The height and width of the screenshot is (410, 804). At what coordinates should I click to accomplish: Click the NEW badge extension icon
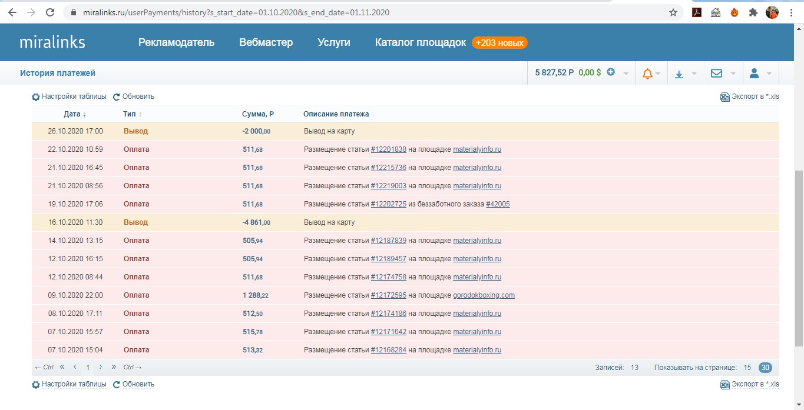point(716,12)
